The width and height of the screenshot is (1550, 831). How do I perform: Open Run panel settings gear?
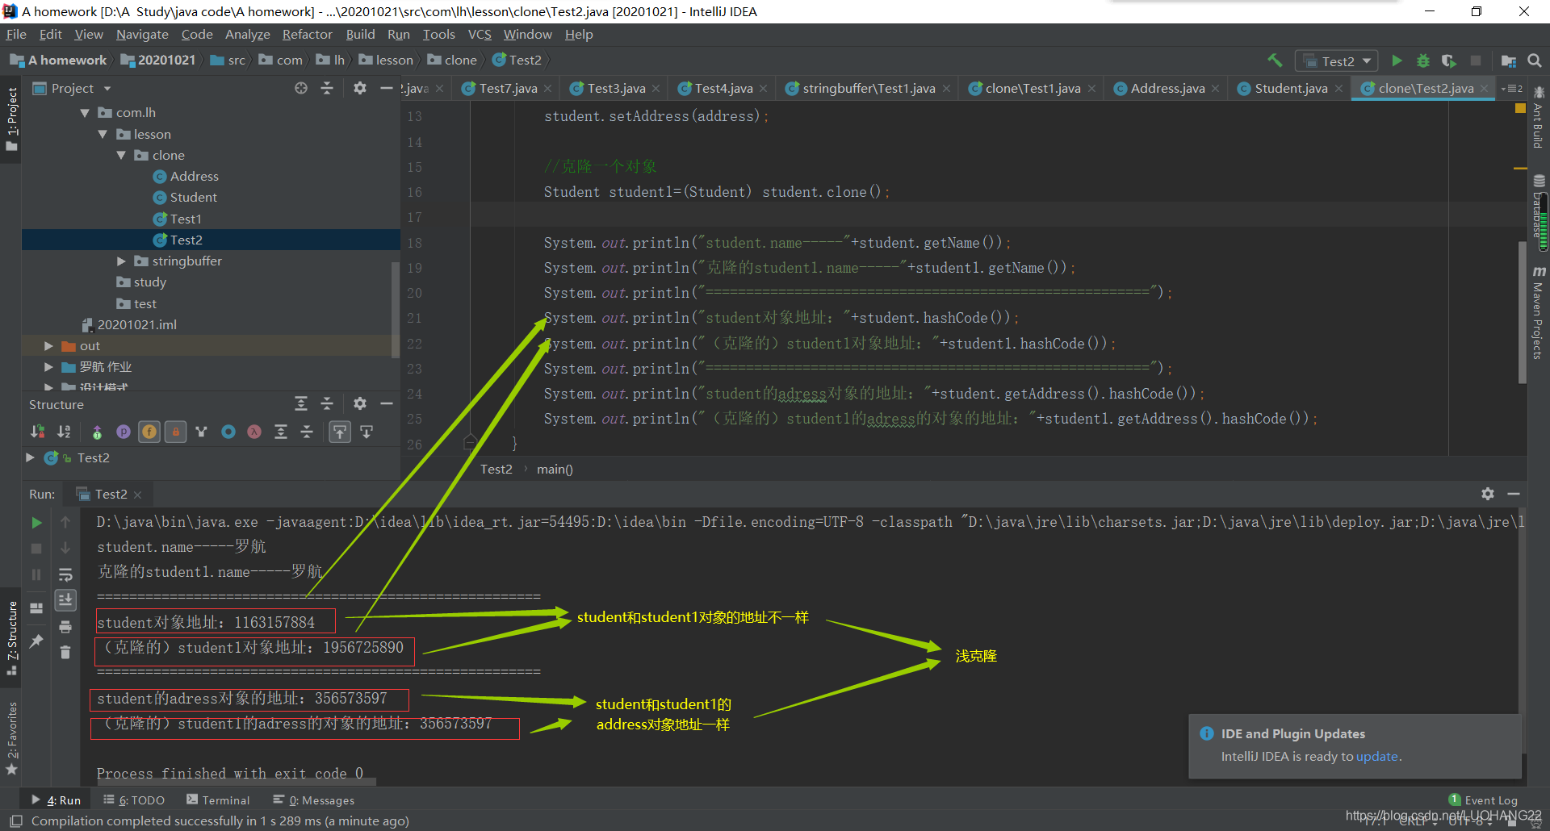click(x=1488, y=494)
